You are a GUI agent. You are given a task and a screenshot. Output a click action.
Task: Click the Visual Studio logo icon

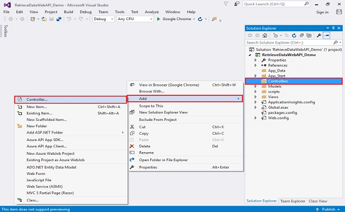pos(7,5)
